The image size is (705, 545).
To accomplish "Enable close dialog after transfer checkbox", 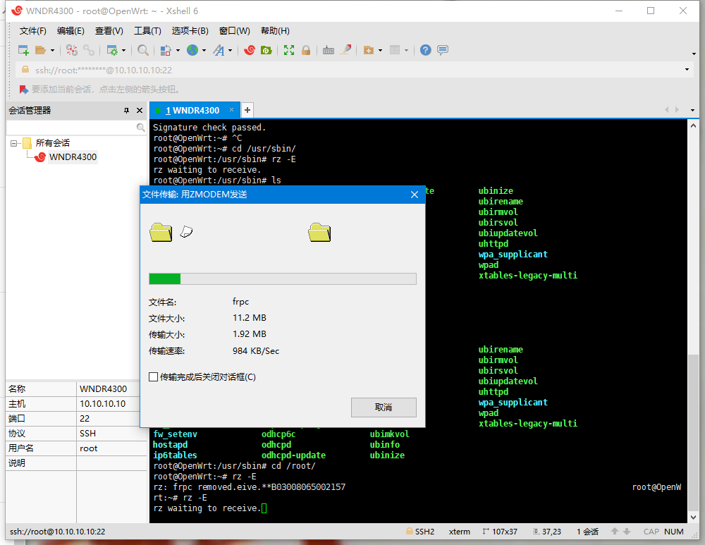I will 154,377.
